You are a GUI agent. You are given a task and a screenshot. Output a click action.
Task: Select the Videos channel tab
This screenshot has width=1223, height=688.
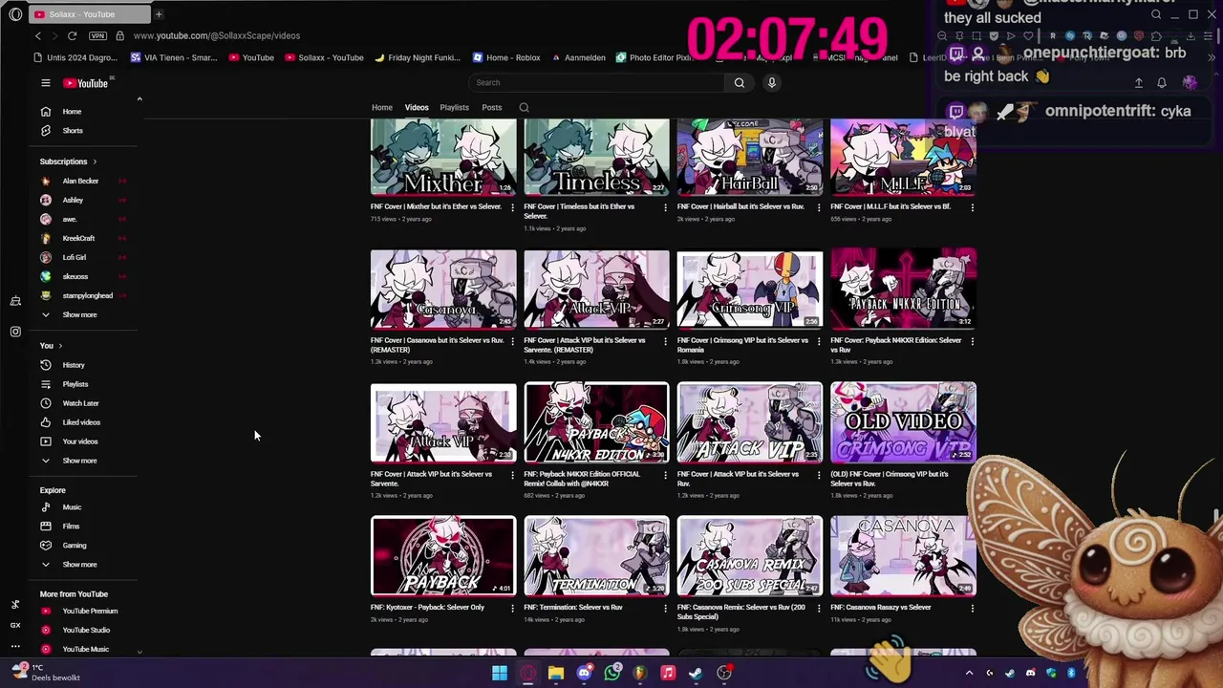tap(417, 108)
